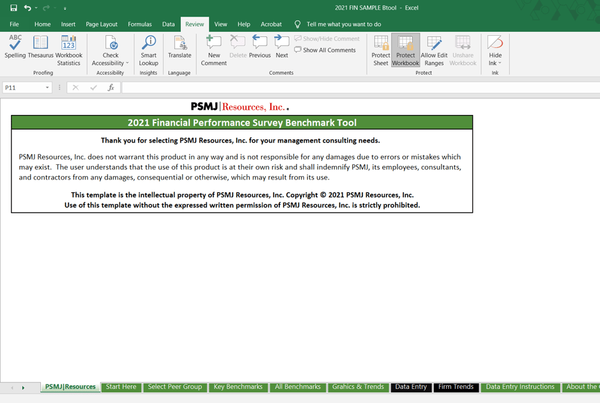Toggle Show All Comments
600x403 pixels.
point(325,50)
